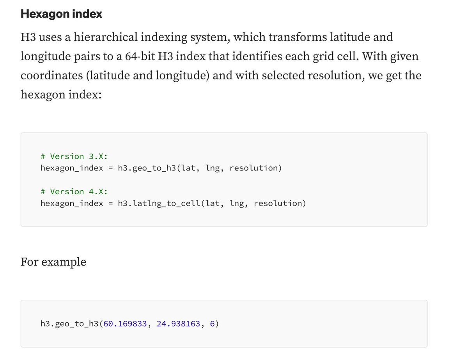Click the resolution number 6 in the example
Viewport: 468px width, 353px height.
click(x=212, y=324)
